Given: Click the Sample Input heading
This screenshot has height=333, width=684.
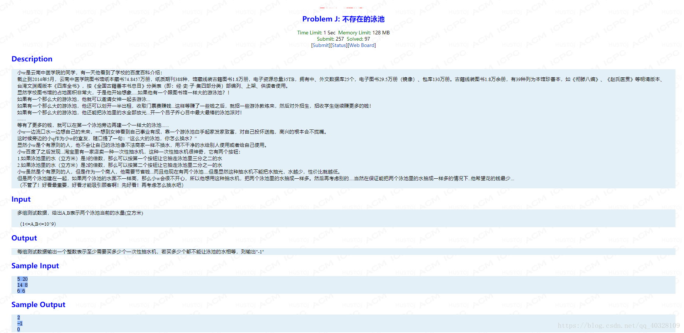Looking at the screenshot, I should (x=35, y=266).
